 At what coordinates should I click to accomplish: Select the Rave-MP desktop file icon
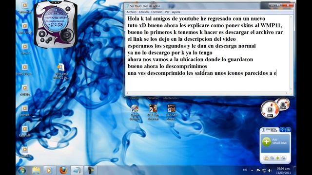tap(25, 131)
